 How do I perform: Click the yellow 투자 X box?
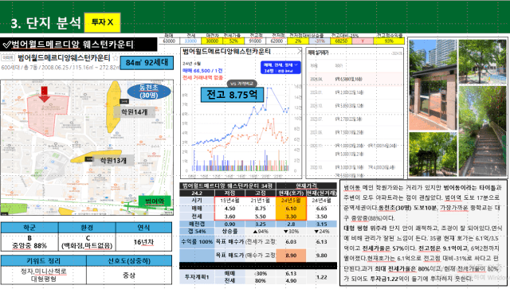103,22
